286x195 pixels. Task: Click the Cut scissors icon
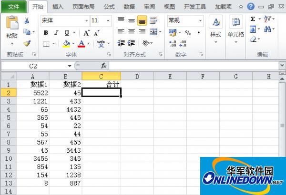(x=27, y=20)
